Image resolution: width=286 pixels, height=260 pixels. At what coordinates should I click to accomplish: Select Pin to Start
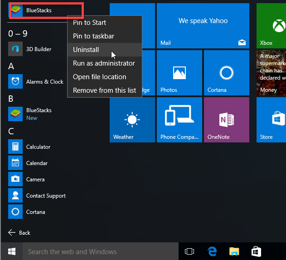[105, 23]
